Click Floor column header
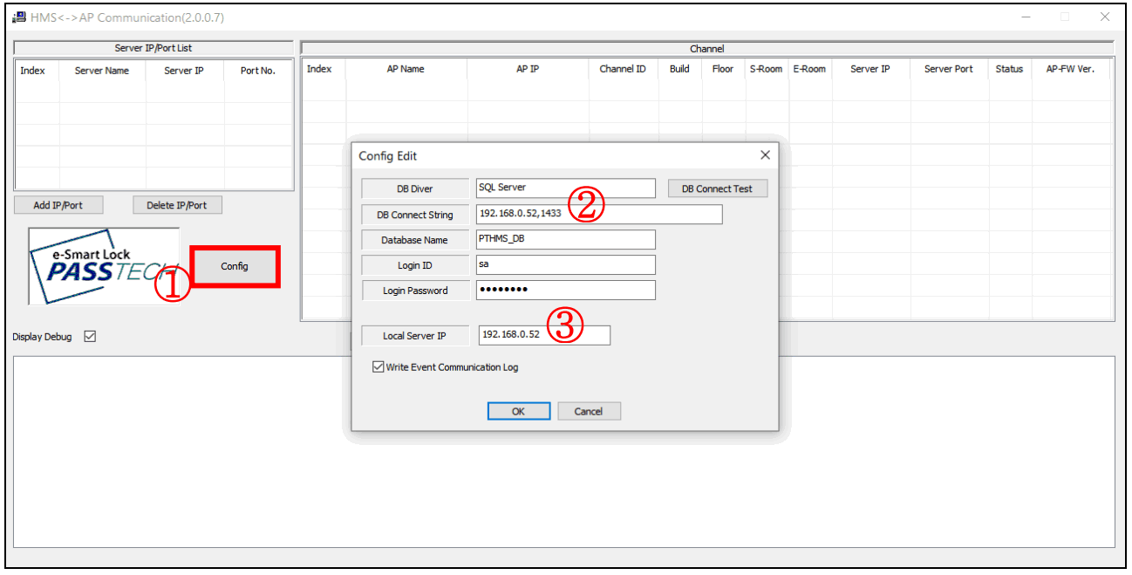 point(723,69)
